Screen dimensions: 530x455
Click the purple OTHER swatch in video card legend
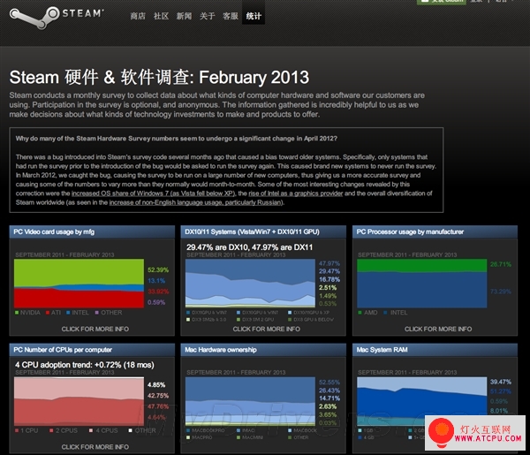[x=97, y=313]
